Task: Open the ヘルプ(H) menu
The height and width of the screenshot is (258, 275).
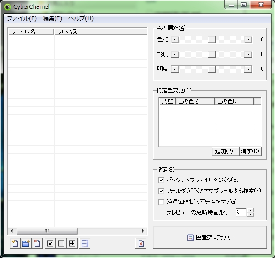Action: (x=81, y=18)
